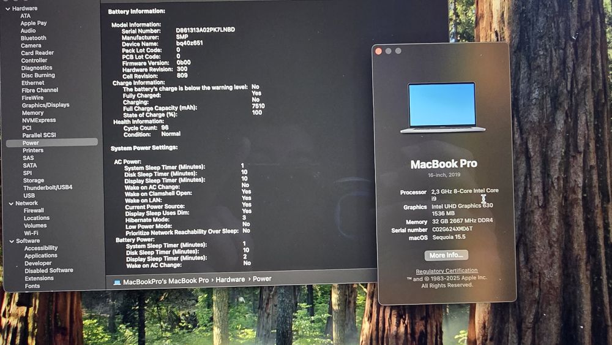The width and height of the screenshot is (612, 345).
Task: Click MacBookPro's MacBook Pro in path bar
Action: pos(166,281)
